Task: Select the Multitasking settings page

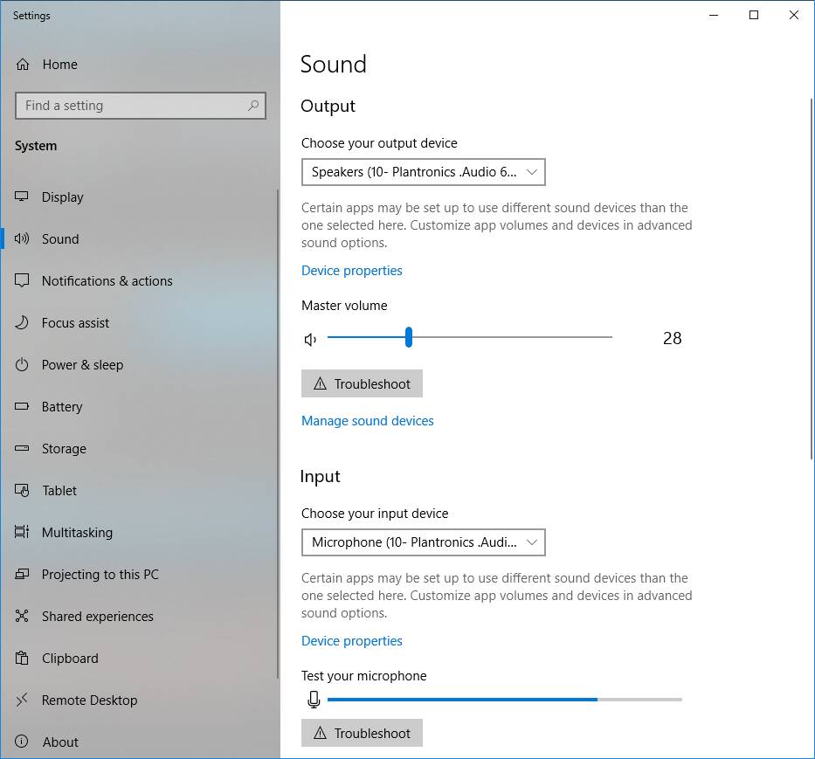Action: coord(77,533)
